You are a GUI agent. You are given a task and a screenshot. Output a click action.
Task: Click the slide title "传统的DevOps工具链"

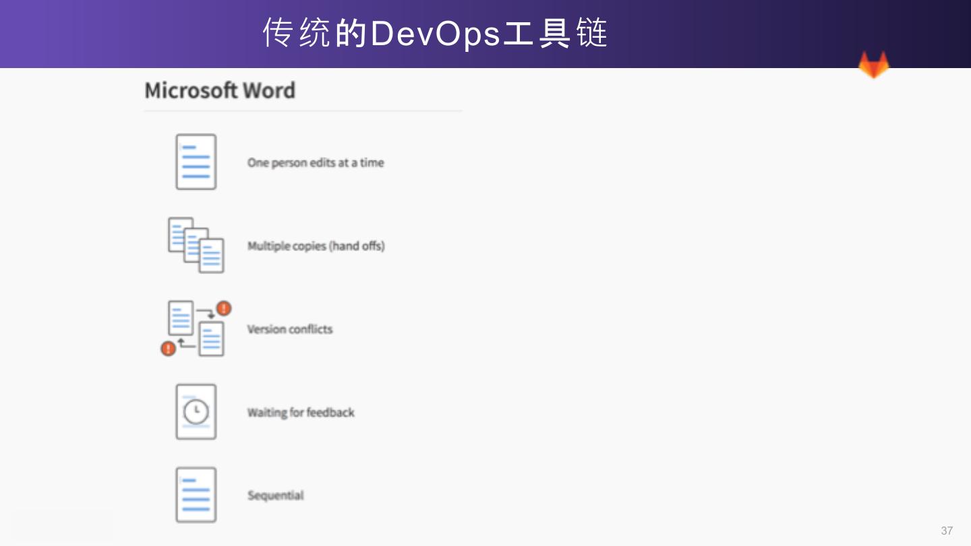coord(436,33)
